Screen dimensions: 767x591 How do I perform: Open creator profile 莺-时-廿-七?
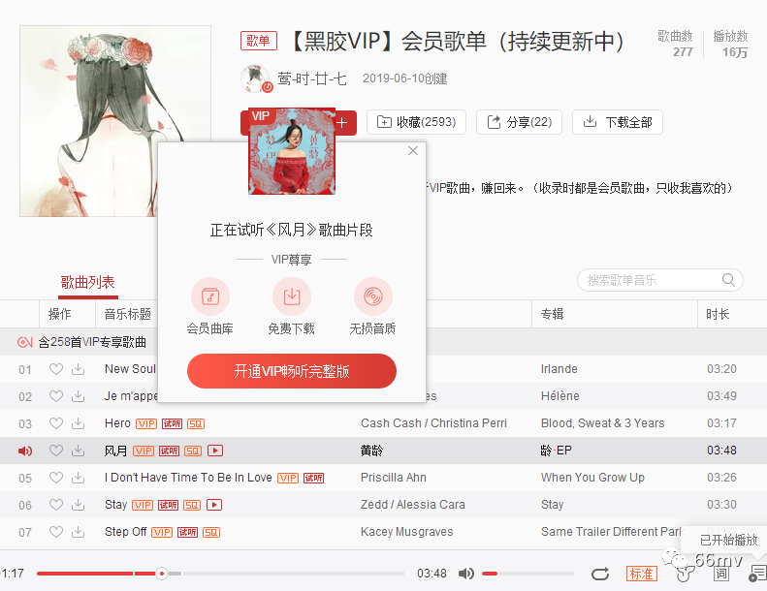pos(312,78)
